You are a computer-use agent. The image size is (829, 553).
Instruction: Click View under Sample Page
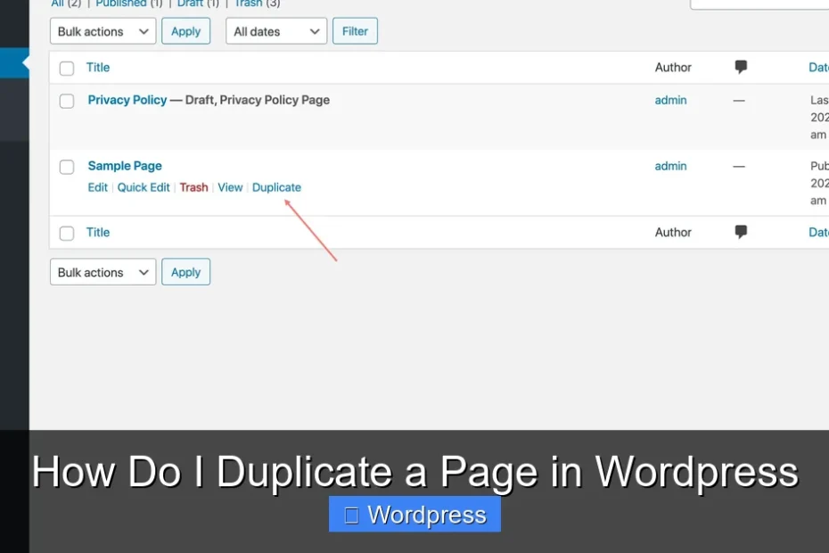[230, 187]
